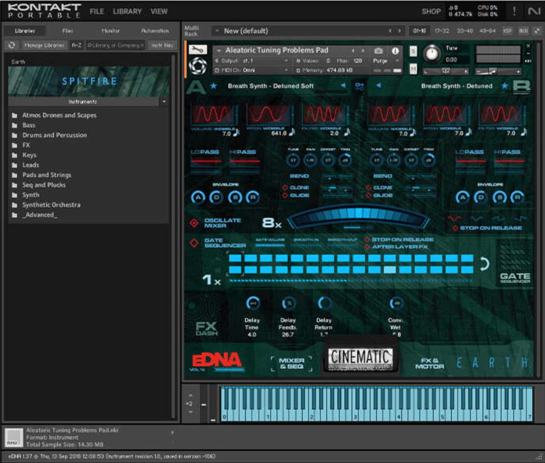Image resolution: width=545 pixels, height=463 pixels.
Task: Switch to the Files tab
Action: [68, 31]
